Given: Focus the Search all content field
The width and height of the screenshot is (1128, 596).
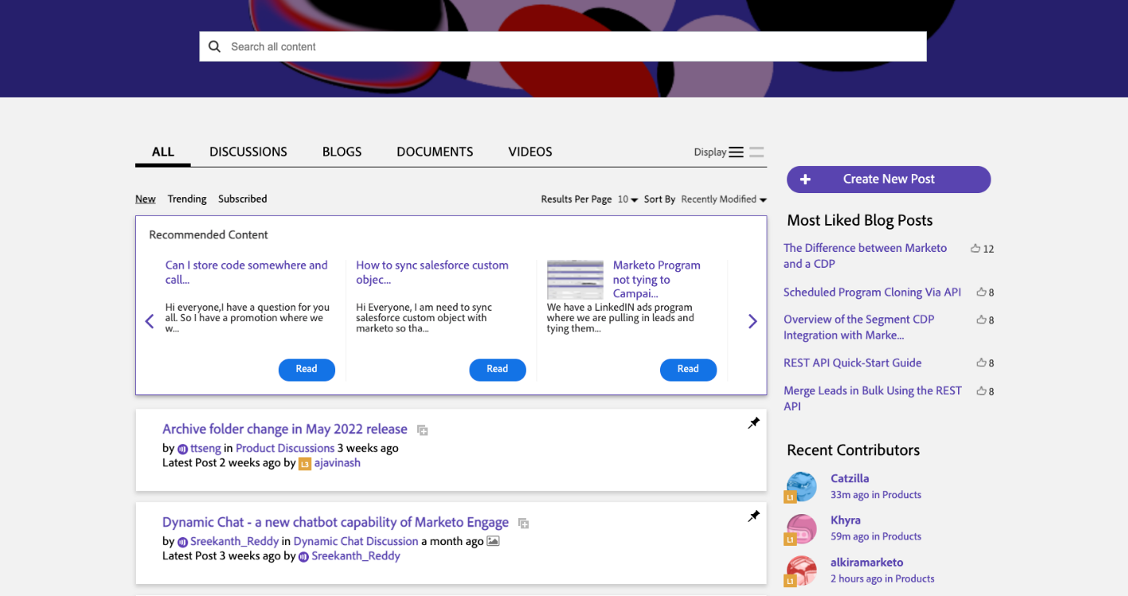Looking at the screenshot, I should tap(562, 47).
